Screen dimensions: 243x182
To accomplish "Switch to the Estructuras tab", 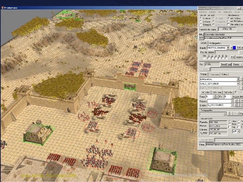I will pyautogui.click(x=214, y=74).
